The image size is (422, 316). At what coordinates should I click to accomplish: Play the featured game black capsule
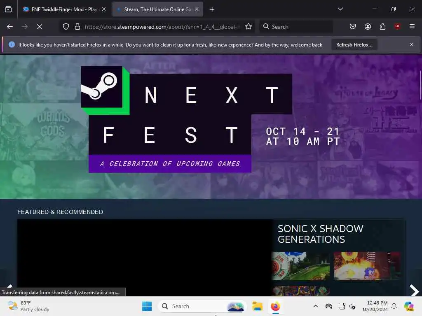[145, 258]
